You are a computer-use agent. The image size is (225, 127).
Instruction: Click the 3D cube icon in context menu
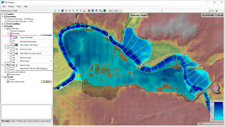click(16, 45)
